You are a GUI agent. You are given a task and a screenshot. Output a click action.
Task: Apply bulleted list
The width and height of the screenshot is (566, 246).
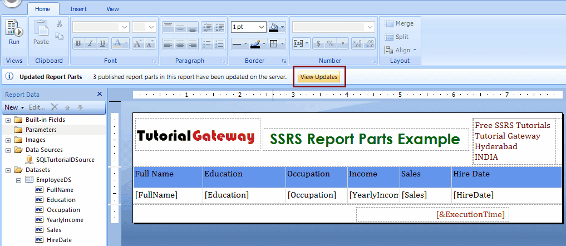pos(207,44)
